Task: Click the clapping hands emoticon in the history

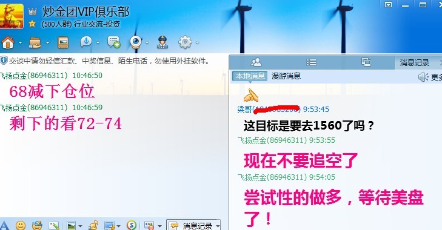Action: click(x=251, y=96)
